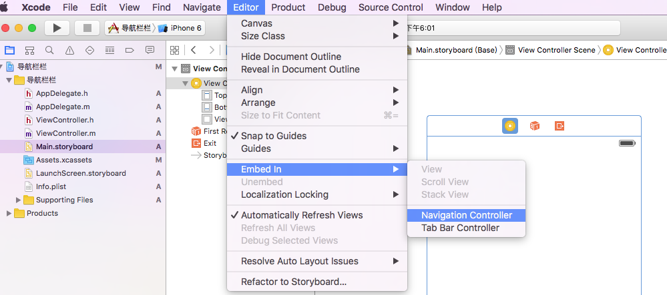Open the Source Control menu

pos(391,7)
